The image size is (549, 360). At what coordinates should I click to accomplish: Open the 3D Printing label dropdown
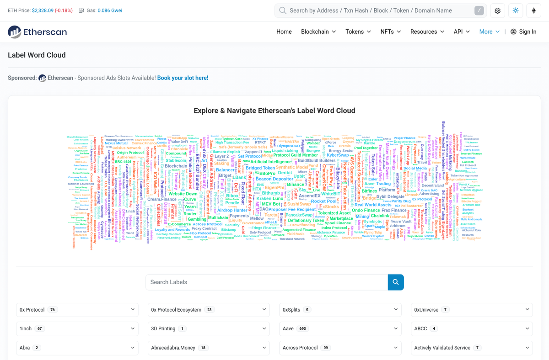point(209,329)
